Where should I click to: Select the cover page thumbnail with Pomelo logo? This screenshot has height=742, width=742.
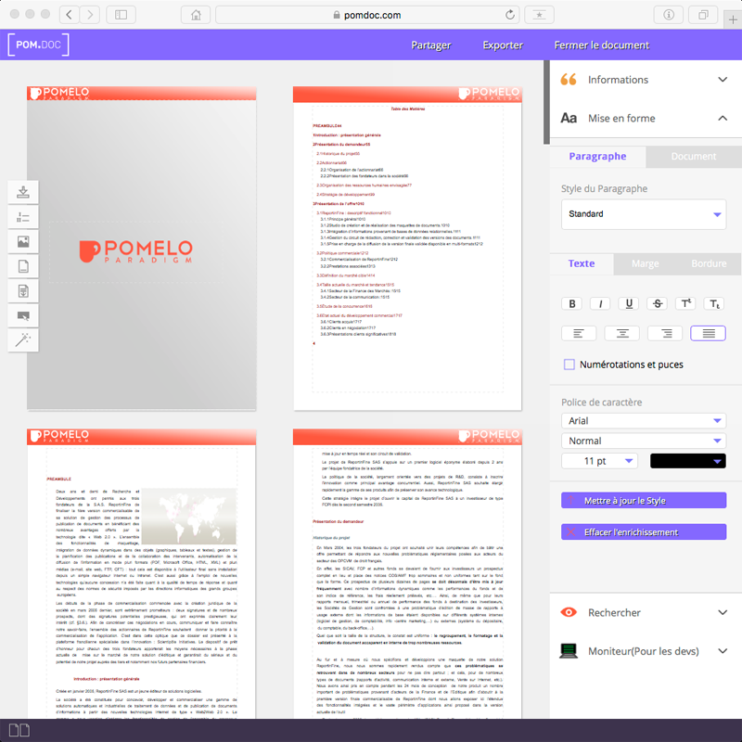(142, 249)
